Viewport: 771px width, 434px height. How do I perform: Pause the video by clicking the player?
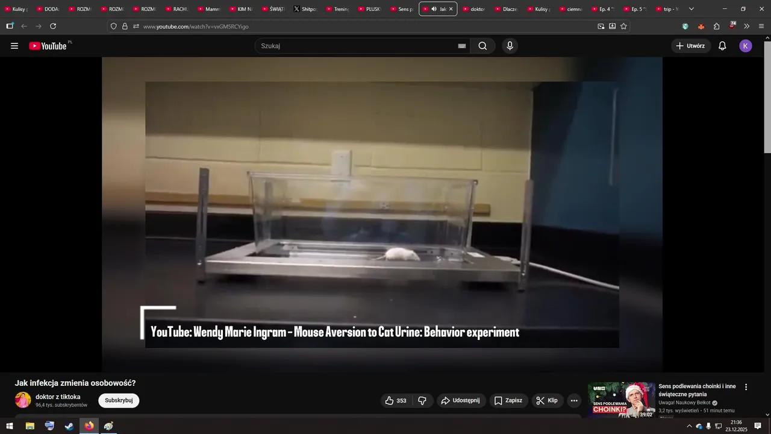[382, 214]
